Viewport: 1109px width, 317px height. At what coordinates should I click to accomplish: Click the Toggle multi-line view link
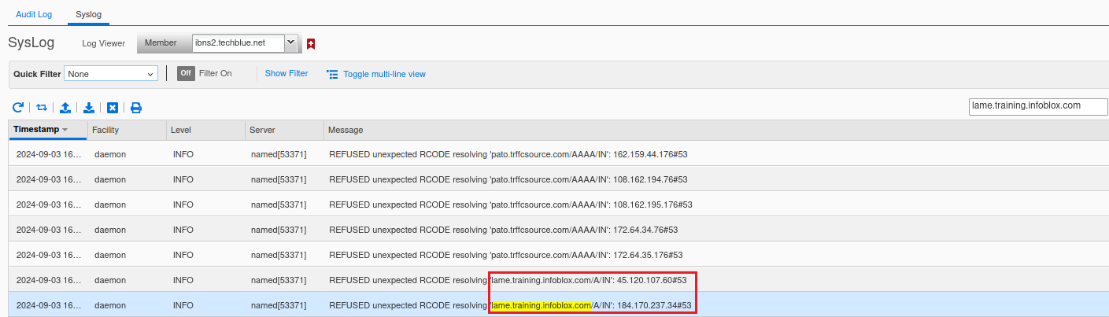pos(384,74)
